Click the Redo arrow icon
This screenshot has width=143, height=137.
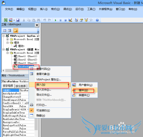point(49,20)
